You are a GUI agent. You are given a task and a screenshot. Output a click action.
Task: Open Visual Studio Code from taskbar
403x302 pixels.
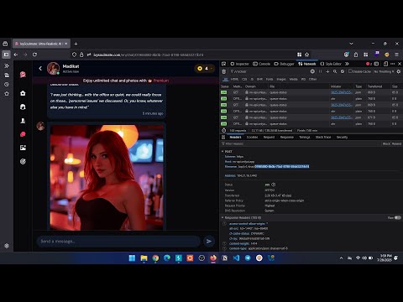tap(236, 258)
